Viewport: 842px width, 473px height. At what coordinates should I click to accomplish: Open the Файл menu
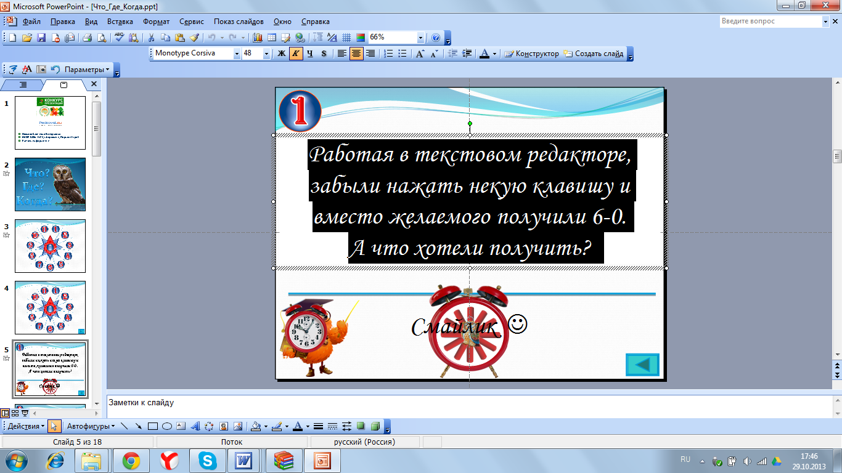click(x=31, y=22)
